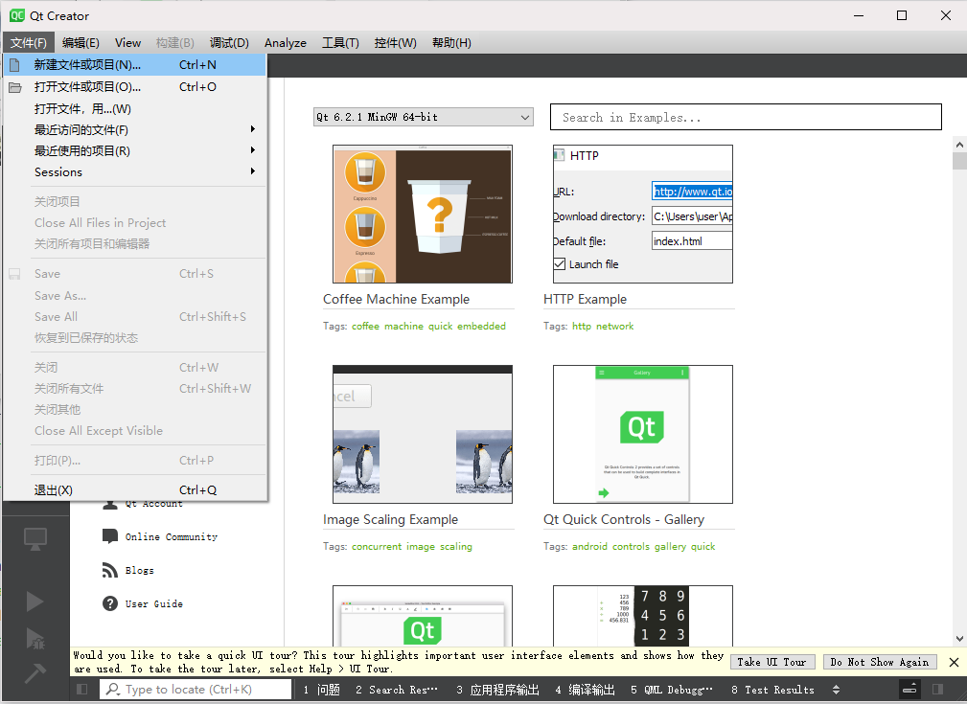
Task: Open locator options via the magnifier icon
Action: pos(113,690)
